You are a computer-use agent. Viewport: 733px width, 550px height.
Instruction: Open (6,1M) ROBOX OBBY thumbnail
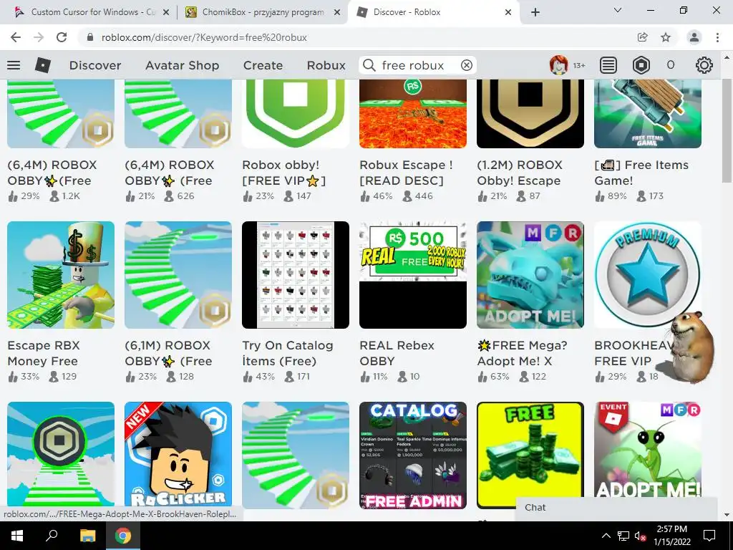pyautogui.click(x=178, y=275)
